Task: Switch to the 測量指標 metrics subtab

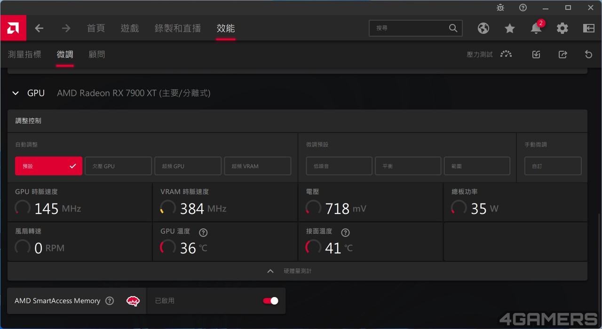Action: tap(24, 55)
